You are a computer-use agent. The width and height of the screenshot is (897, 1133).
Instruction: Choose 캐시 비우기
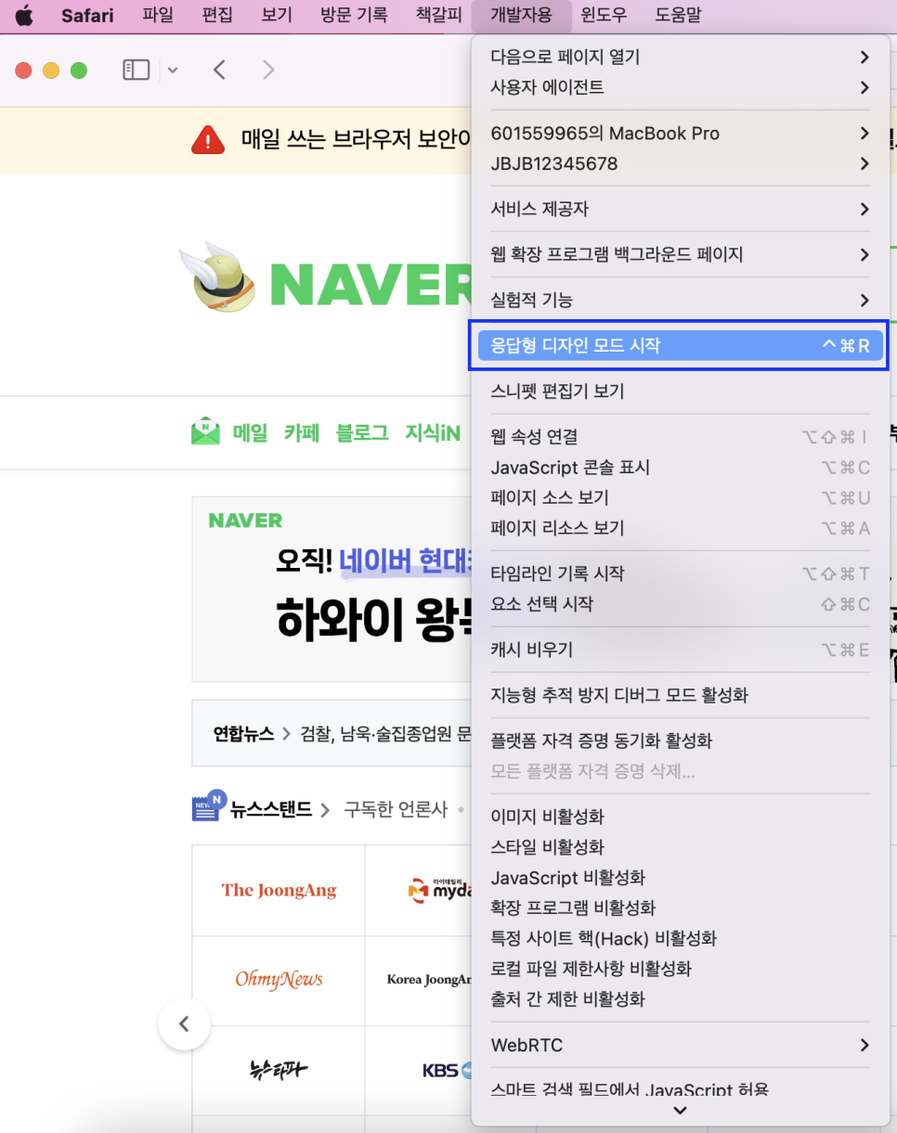click(x=680, y=650)
